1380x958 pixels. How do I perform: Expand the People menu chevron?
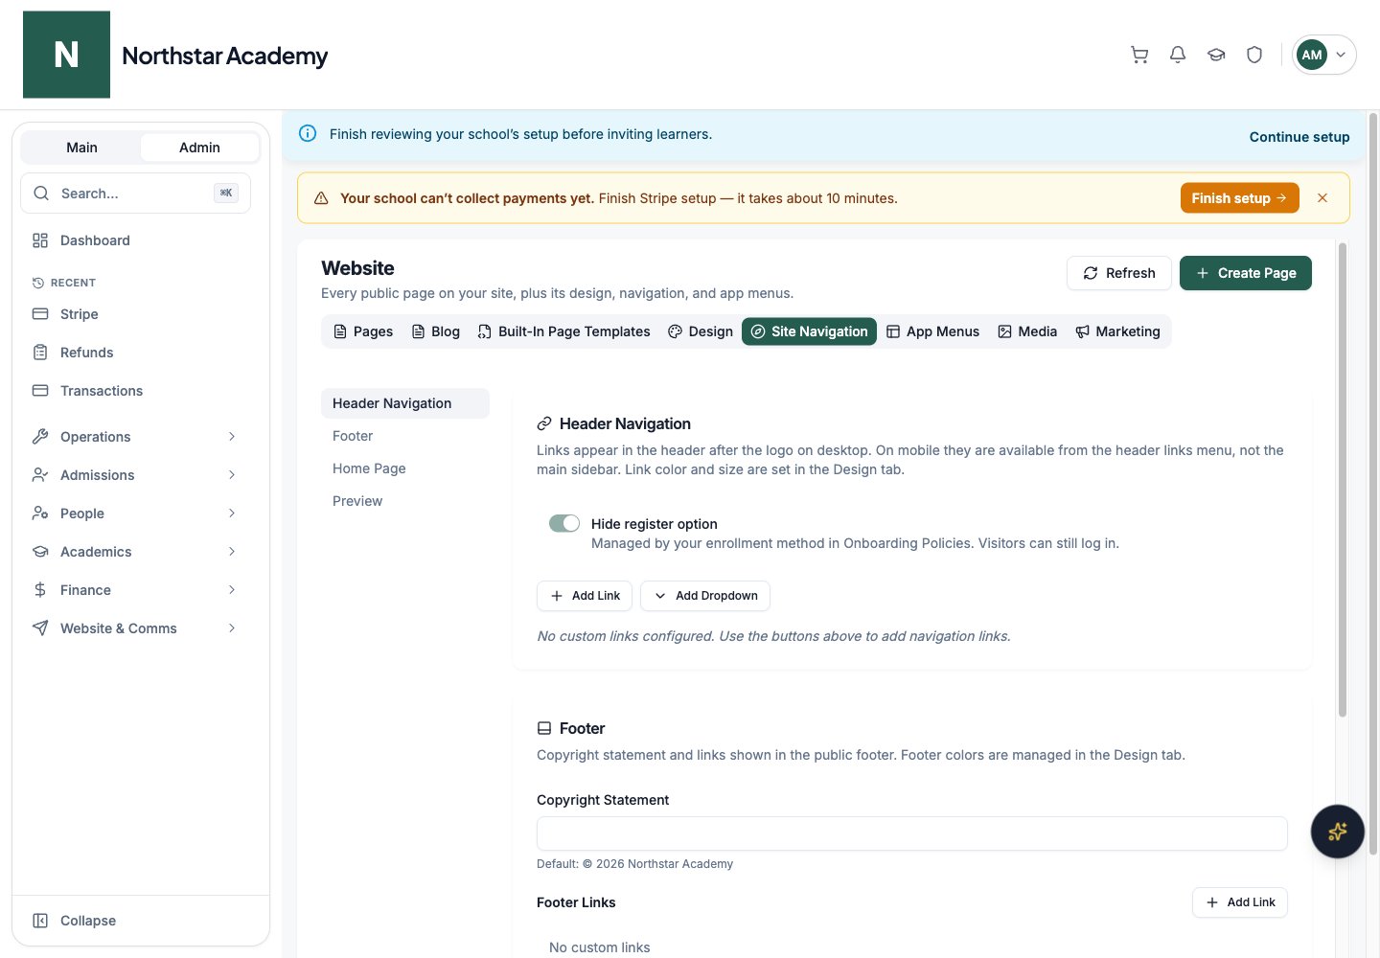click(x=232, y=513)
